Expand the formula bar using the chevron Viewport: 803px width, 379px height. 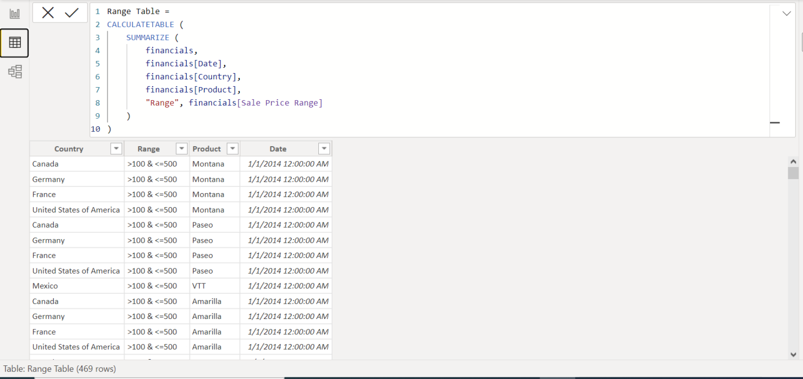point(786,13)
